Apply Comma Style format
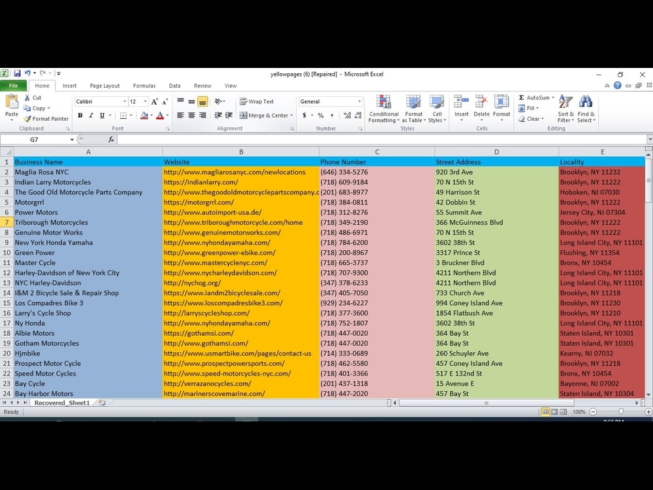Image resolution: width=653 pixels, height=490 pixels. 332,116
